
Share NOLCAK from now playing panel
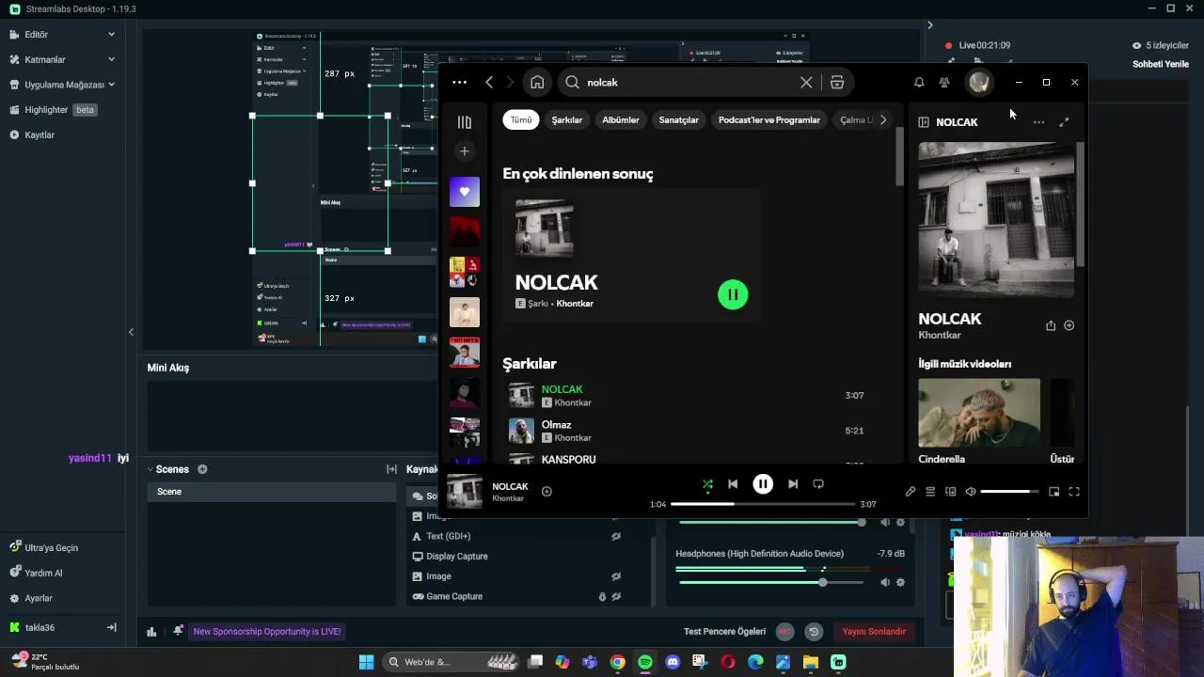pos(1051,325)
